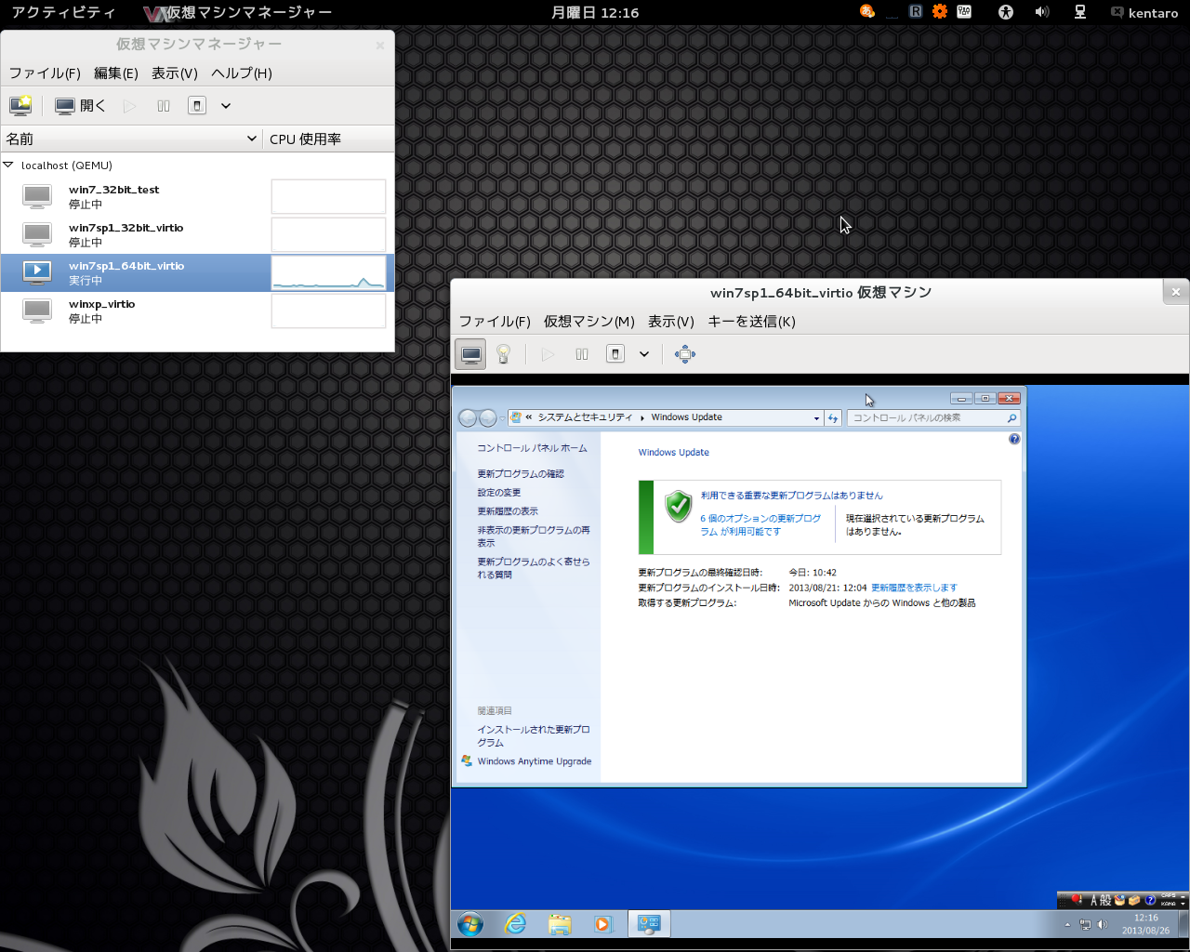Select the winxp_virtio virtual machine
This screenshot has height=952, width=1190.
pos(197,311)
